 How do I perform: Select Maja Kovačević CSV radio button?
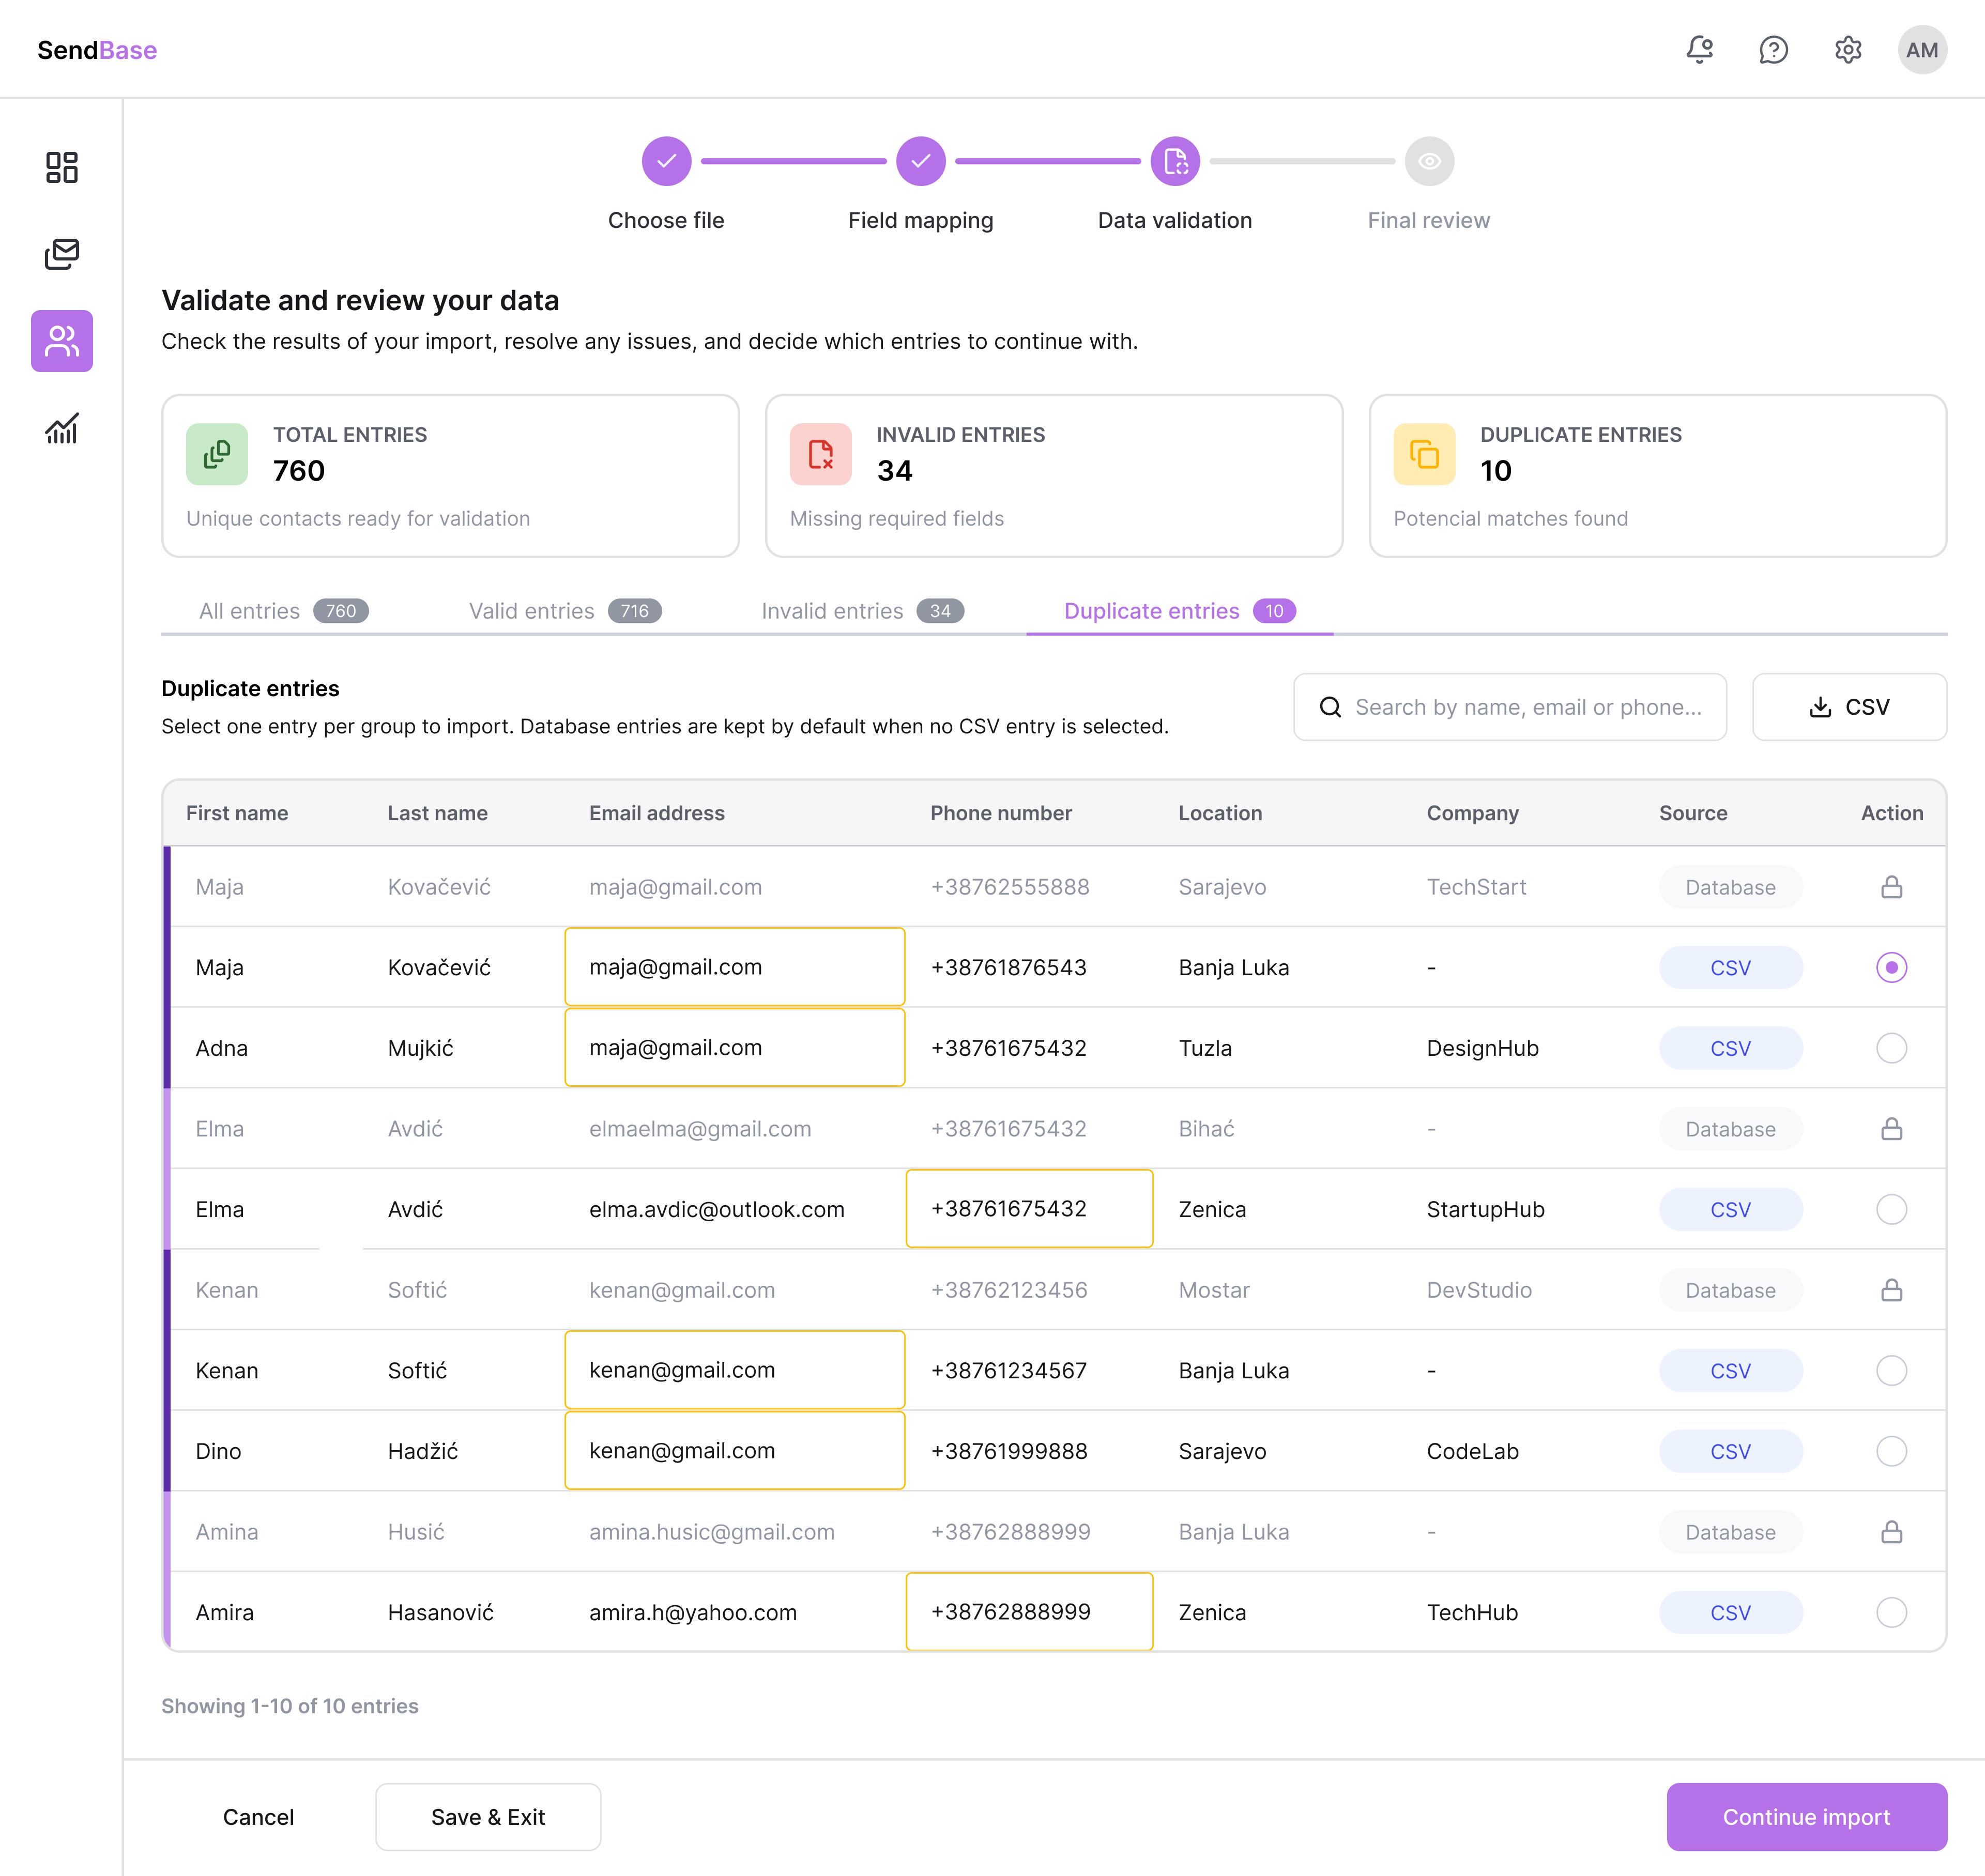click(x=1891, y=967)
